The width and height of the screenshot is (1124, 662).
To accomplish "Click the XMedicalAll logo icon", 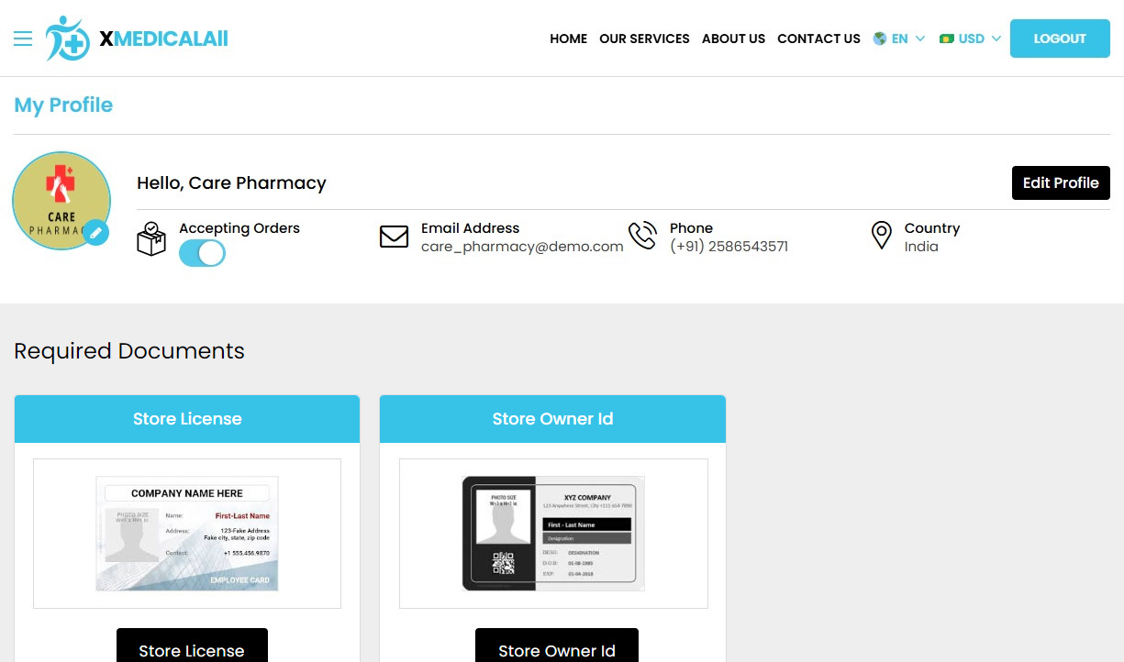I will [68, 39].
